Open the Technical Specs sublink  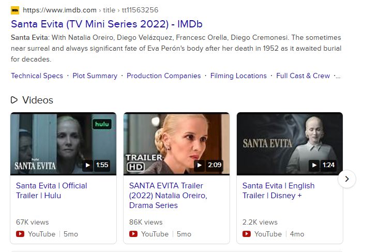click(37, 76)
